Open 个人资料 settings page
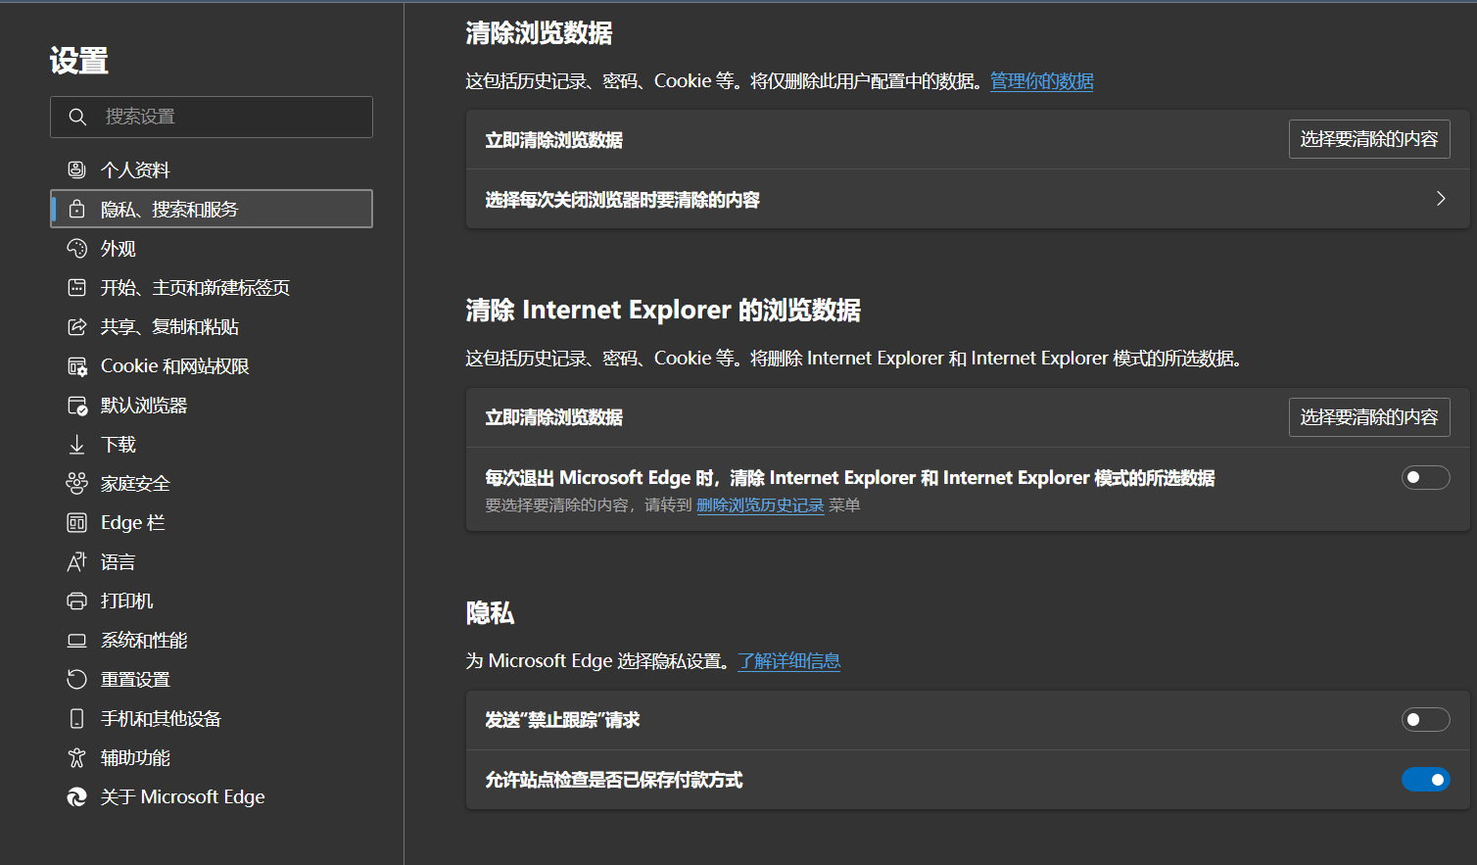 tap(212, 169)
